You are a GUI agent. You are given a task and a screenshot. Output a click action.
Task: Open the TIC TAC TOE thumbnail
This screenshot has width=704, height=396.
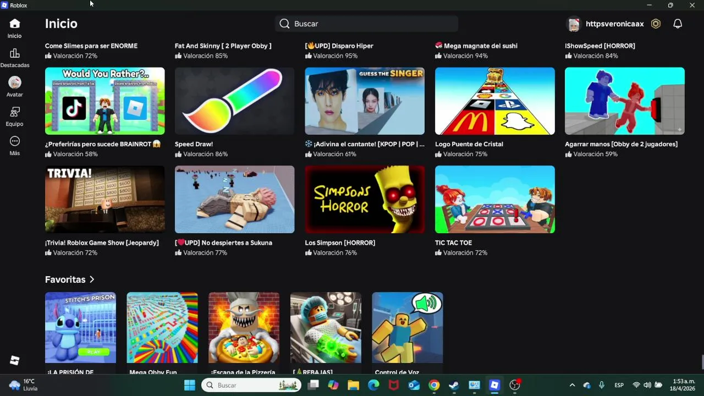click(x=494, y=200)
